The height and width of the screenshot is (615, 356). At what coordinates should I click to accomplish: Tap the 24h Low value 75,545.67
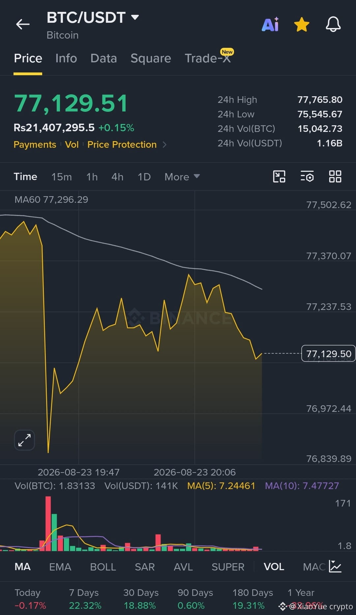click(320, 114)
